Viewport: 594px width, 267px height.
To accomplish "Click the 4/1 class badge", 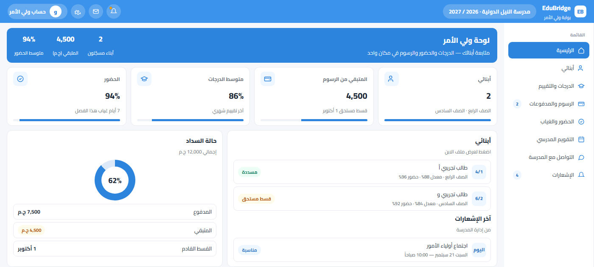I will point(479,172).
